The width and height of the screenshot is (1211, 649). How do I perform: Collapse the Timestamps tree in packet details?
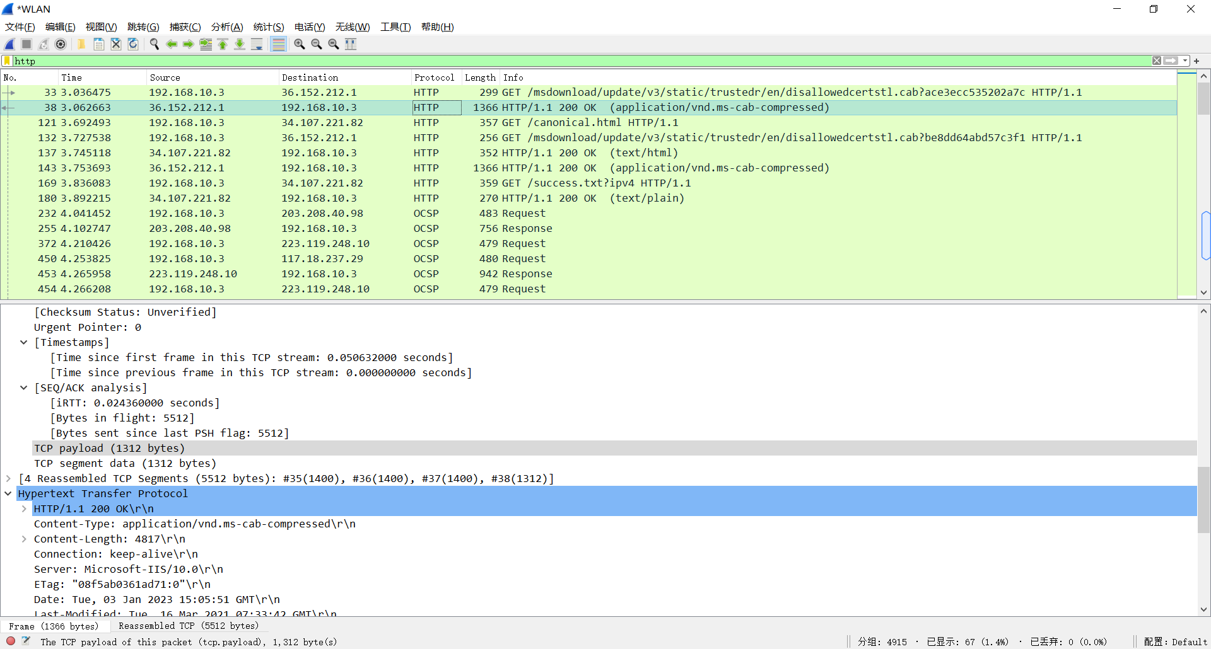click(x=24, y=342)
